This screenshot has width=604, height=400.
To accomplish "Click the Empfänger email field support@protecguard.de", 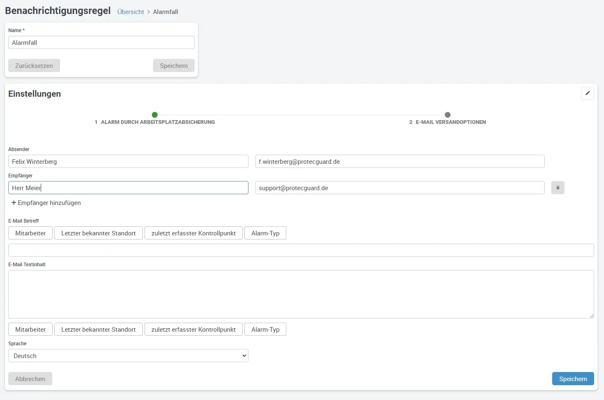I will [400, 188].
